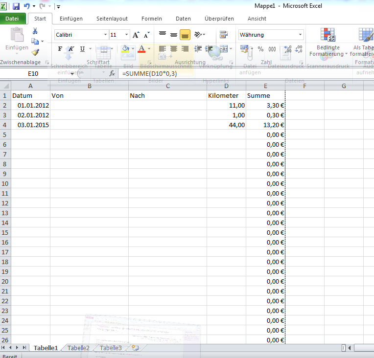This screenshot has height=358, width=374.
Task: Toggle bold formatting (F)
Action: click(x=60, y=49)
